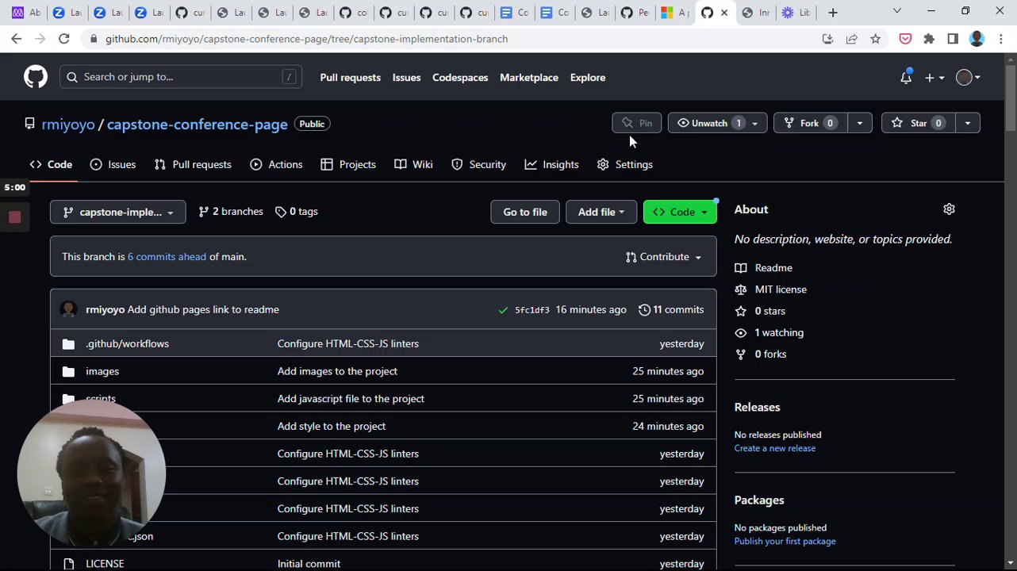Select the repository Settings tab

click(625, 164)
